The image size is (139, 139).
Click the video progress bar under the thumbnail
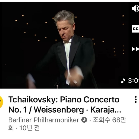click(x=69, y=89)
